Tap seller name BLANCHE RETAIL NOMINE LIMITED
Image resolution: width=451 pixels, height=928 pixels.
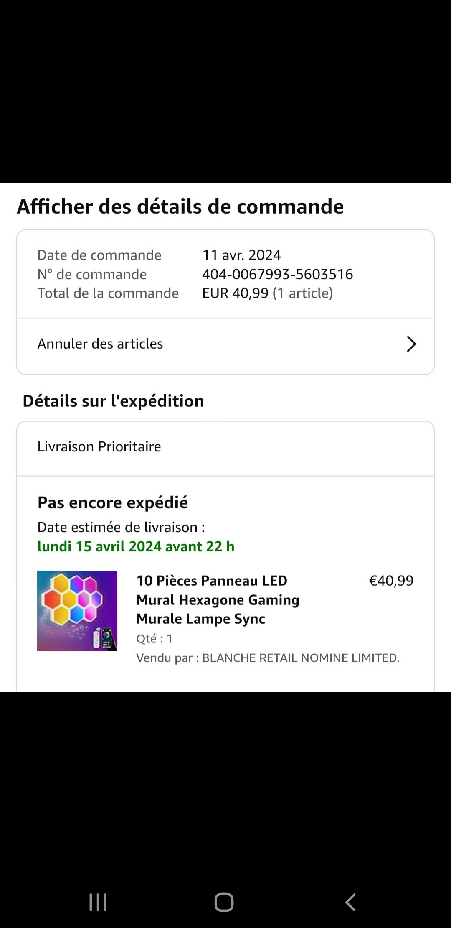click(301, 658)
